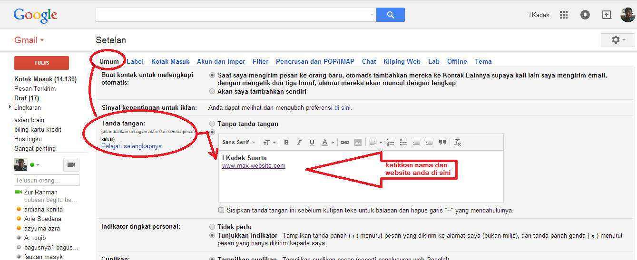The width and height of the screenshot is (637, 260).
Task: Apply quote formatting to signature
Action: tap(442, 142)
